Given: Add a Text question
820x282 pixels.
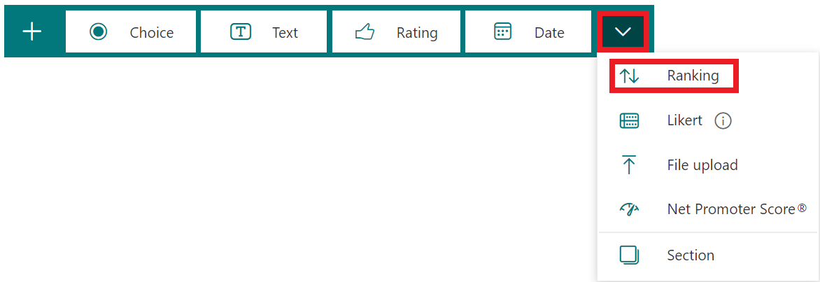Looking at the screenshot, I should [264, 32].
